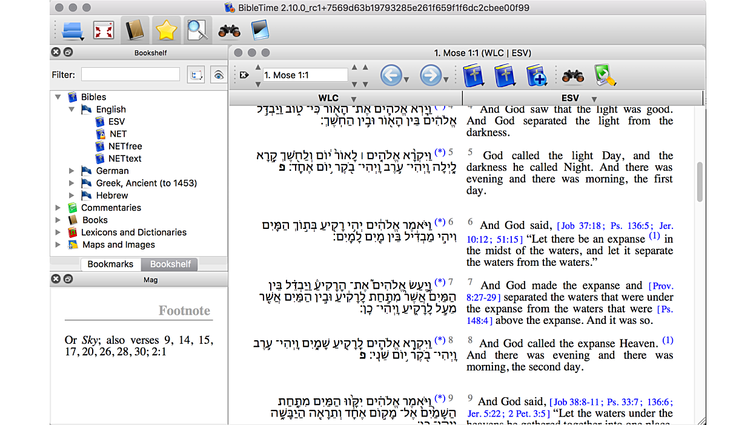Go forward in history with right arrow
The width and height of the screenshot is (756, 425).
(x=431, y=76)
